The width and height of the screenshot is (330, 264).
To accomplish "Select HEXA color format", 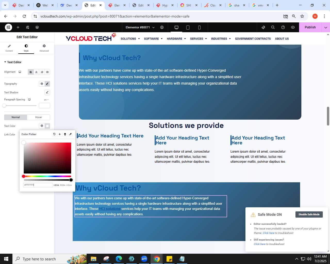I will pos(56,185).
